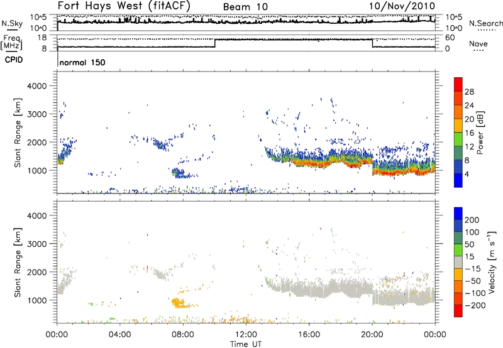Click the 'N.Sky' legend label

coord(12,23)
